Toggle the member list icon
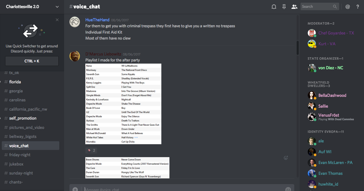Viewport: 364px width, 191px height. pyautogui.click(x=294, y=7)
